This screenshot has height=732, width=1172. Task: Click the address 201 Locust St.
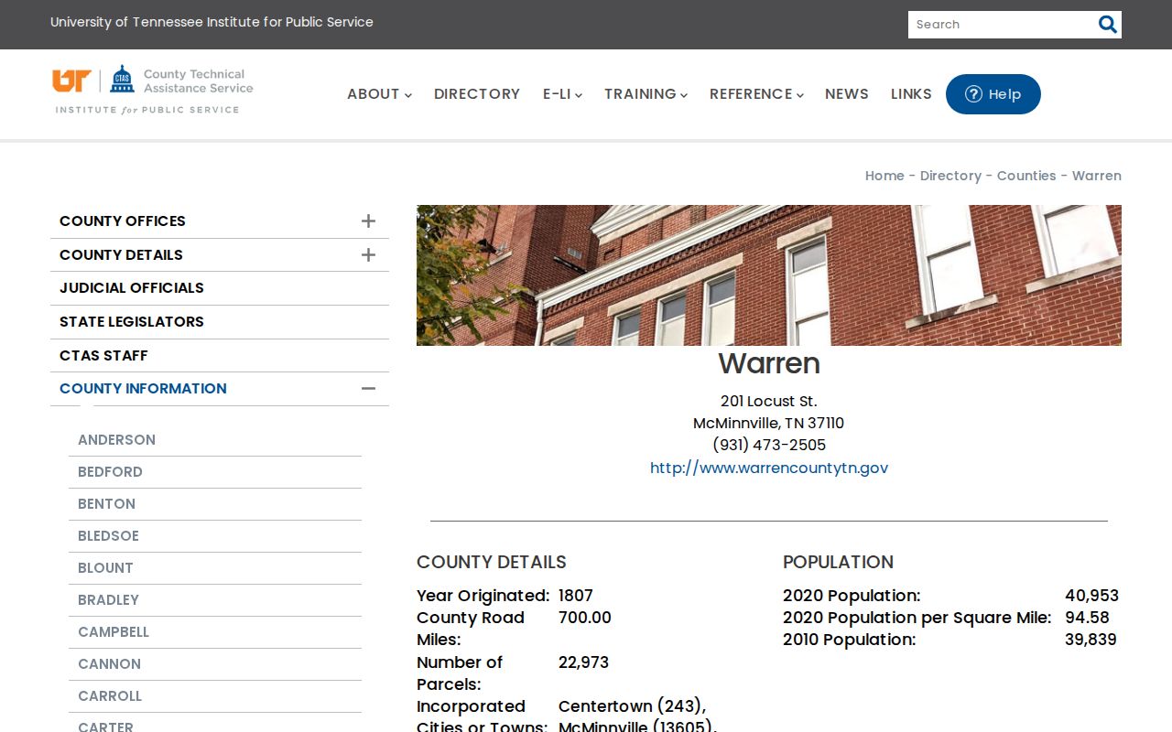pos(769,402)
